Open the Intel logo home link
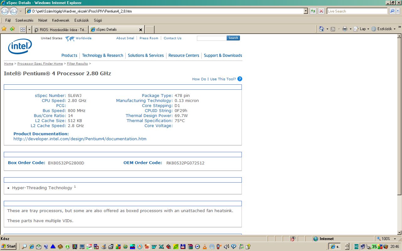The height and width of the screenshot is (251, 402). (x=20, y=46)
